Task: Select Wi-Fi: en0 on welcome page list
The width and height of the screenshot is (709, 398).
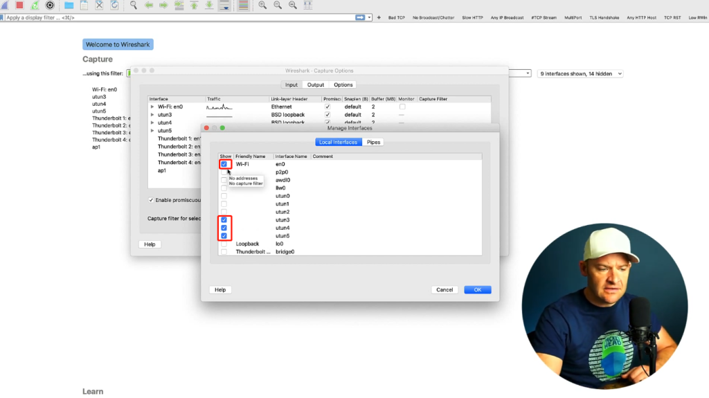Action: (x=105, y=89)
